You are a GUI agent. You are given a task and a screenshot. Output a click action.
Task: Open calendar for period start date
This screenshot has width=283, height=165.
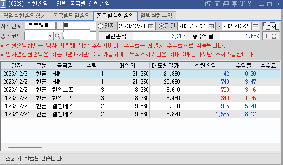coord(211,26)
